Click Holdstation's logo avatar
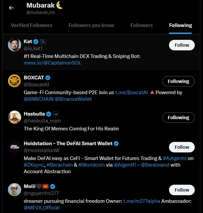 pyautogui.click(x=15, y=147)
